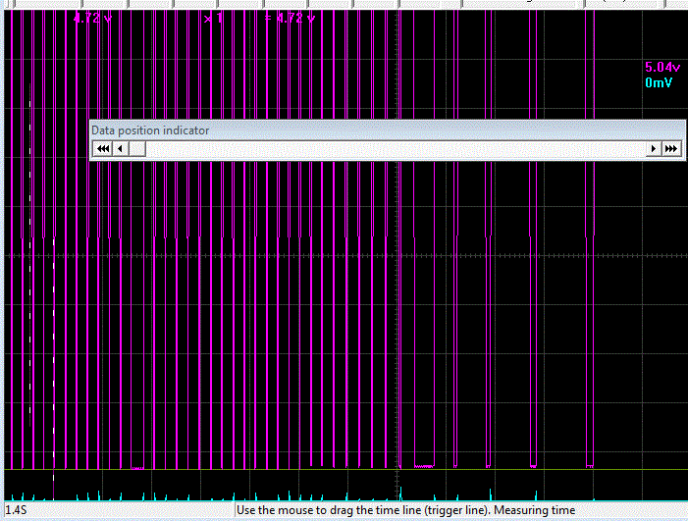Click the white dashed time line cursor
688x521 pixels.
coord(31,294)
